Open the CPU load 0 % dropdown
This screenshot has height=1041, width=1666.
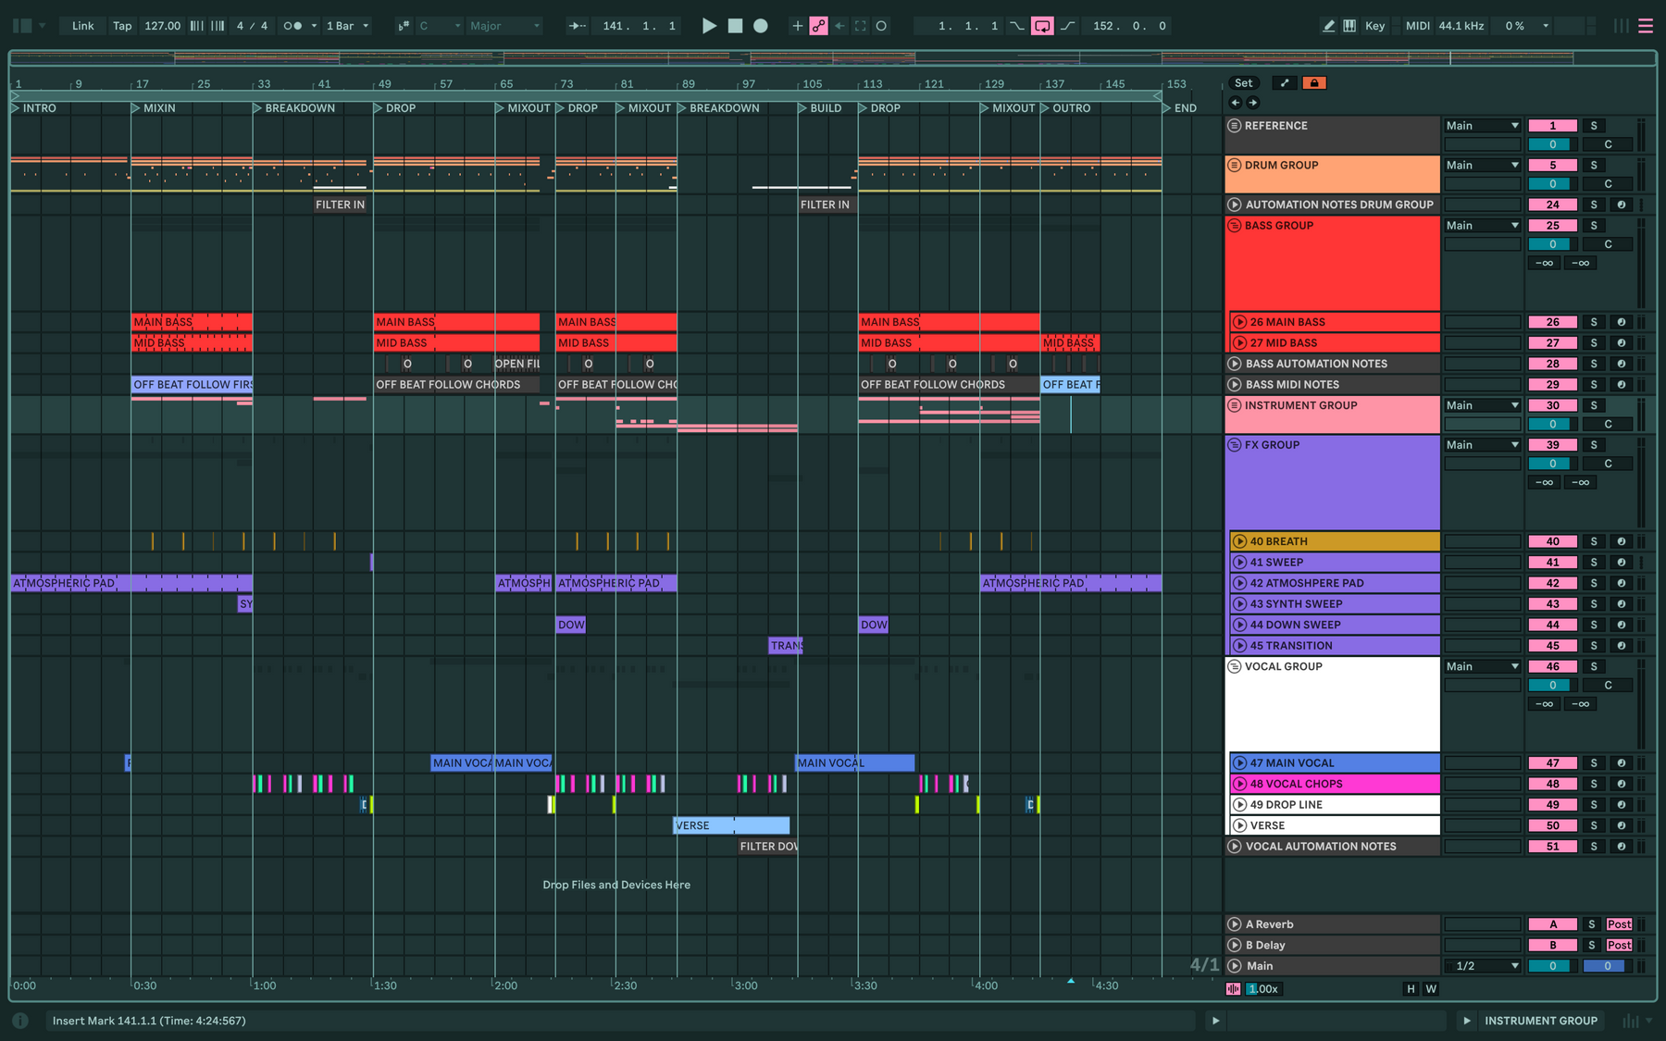point(1524,26)
